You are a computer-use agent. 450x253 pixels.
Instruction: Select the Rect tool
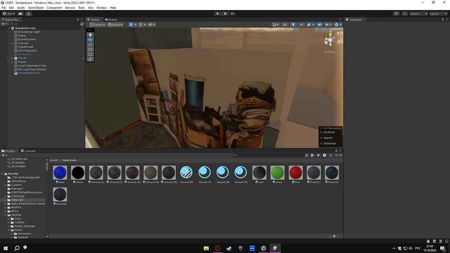(90, 54)
